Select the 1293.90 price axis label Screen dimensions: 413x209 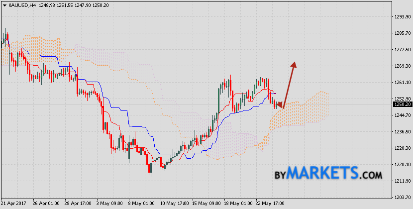[x=402, y=17]
